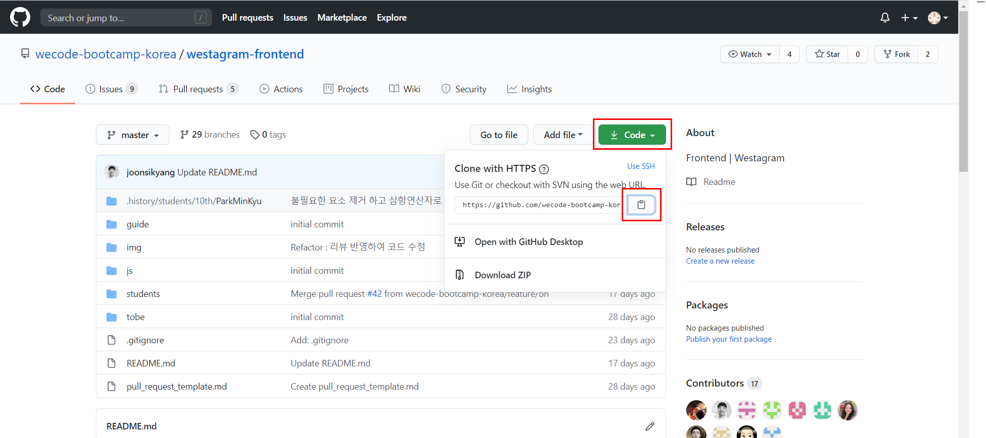Switch to the Security tab

click(464, 89)
